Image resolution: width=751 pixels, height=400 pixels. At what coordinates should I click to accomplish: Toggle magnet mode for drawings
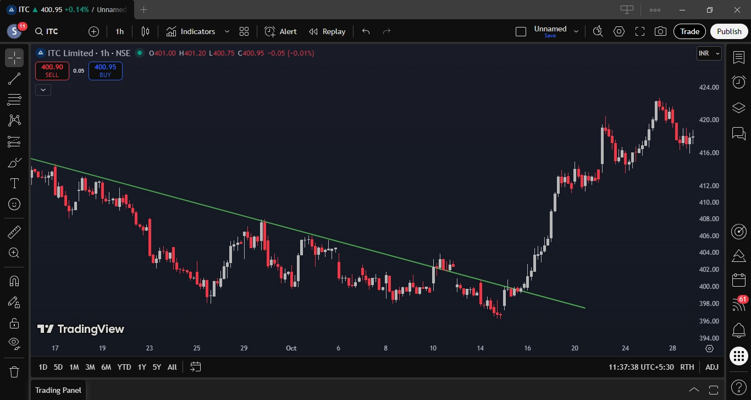coord(14,281)
